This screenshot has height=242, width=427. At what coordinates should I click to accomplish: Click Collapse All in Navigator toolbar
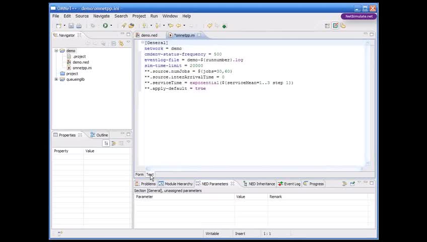(x=114, y=43)
